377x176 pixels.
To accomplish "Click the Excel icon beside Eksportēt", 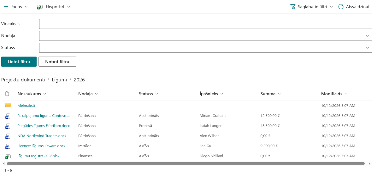I will (x=40, y=7).
